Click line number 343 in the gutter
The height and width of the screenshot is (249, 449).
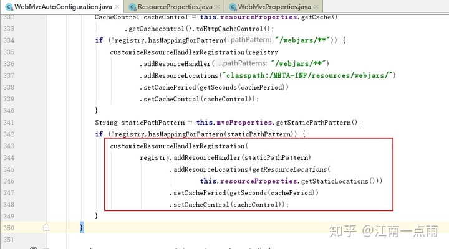[x=9, y=146]
